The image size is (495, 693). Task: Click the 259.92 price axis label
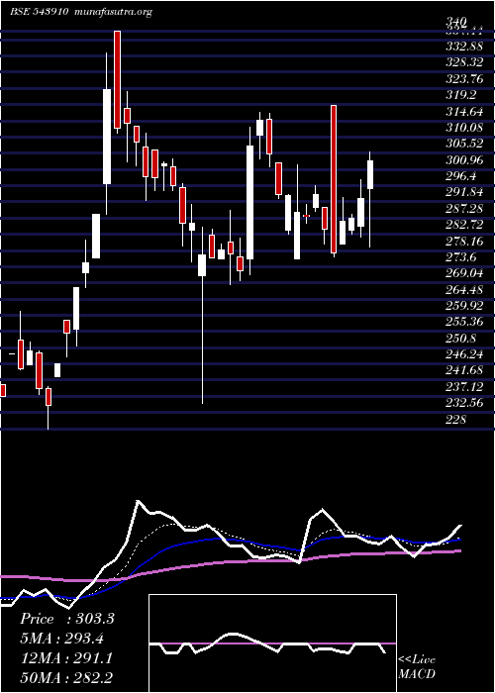click(x=463, y=306)
